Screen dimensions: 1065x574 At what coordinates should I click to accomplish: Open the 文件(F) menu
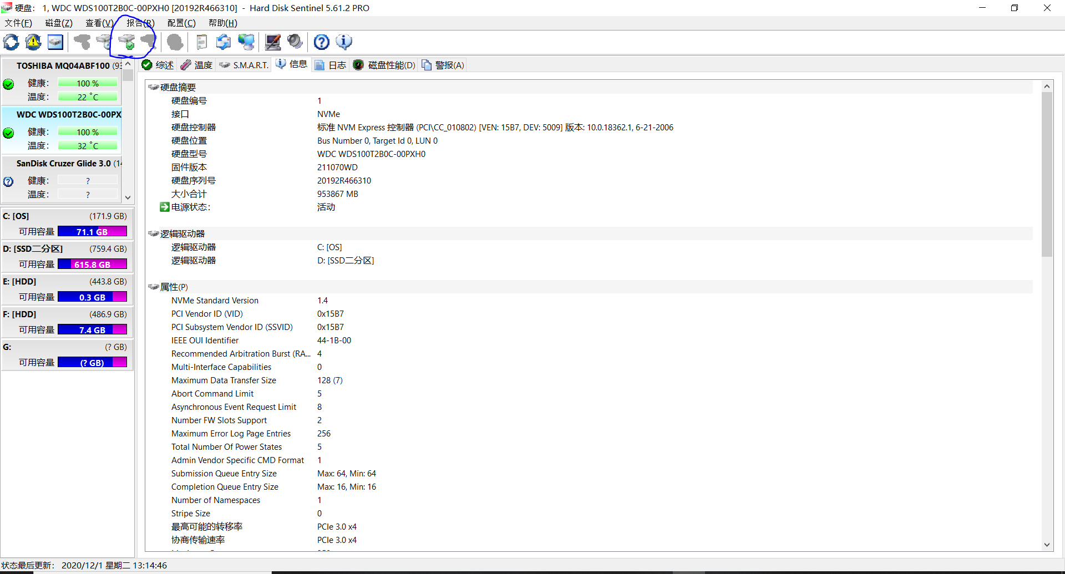pyautogui.click(x=18, y=23)
